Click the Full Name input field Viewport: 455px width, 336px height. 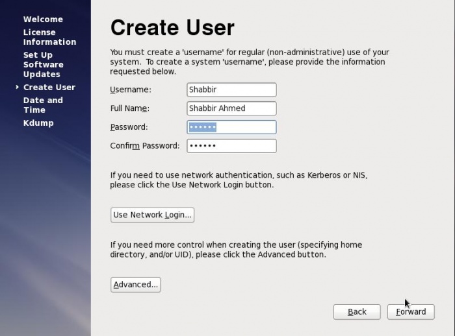(x=231, y=108)
